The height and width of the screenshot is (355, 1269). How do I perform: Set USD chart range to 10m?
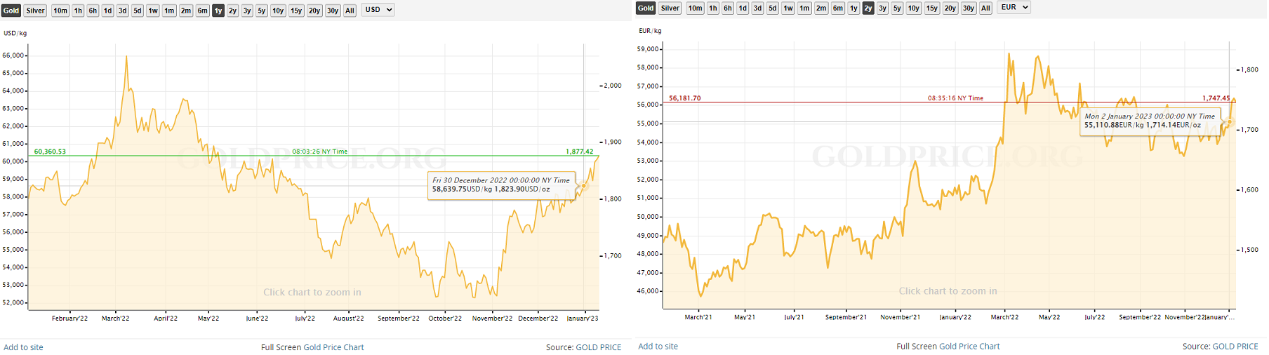click(x=60, y=11)
